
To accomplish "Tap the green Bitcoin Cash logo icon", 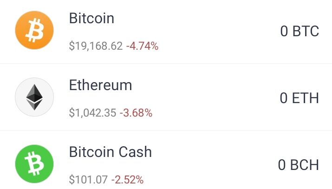I will pyautogui.click(x=34, y=164).
